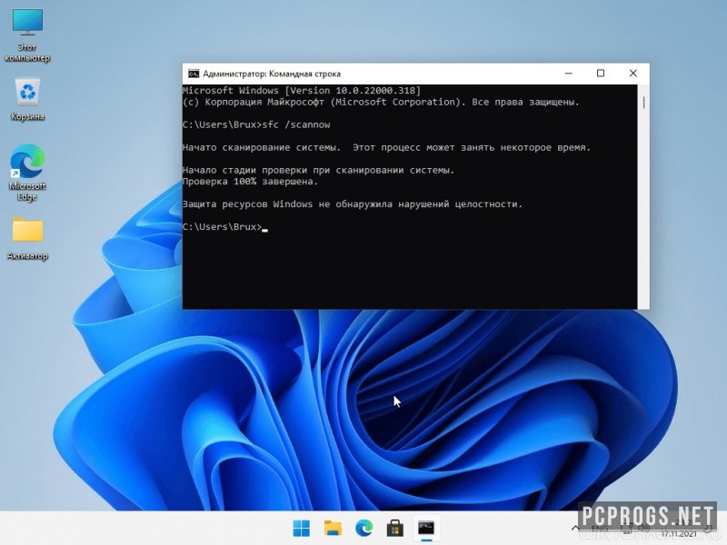Select the Активатор folder on desktop
The width and height of the screenshot is (727, 545).
(x=27, y=239)
